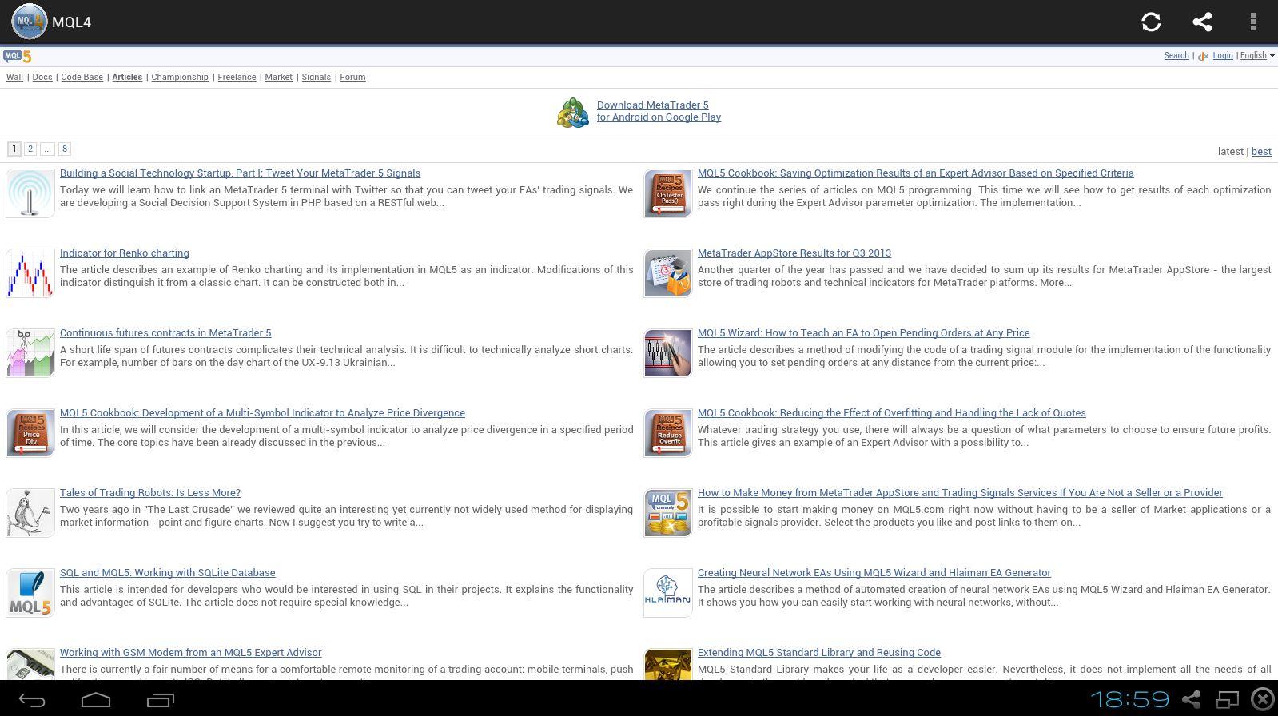
Task: Open the AppStore Results Q3 thumbnail
Action: click(x=668, y=273)
